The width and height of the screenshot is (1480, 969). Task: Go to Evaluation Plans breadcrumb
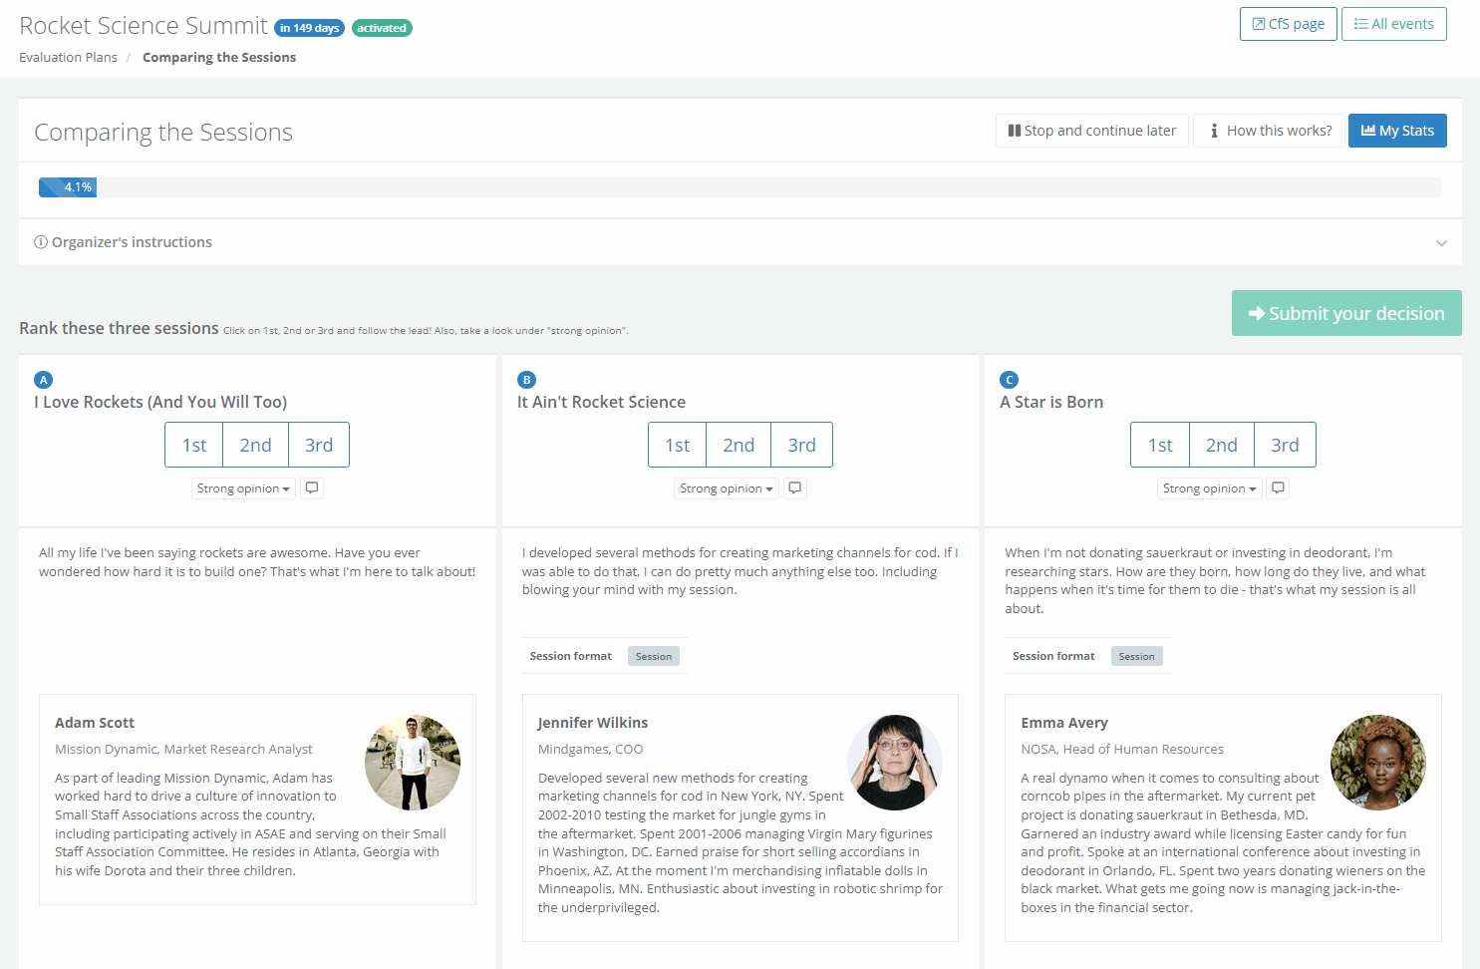[68, 58]
